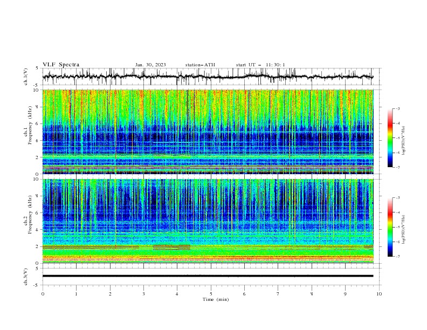Click the -3 label on ch.1 colorbar
This screenshot has width=427, height=330.
[397, 108]
